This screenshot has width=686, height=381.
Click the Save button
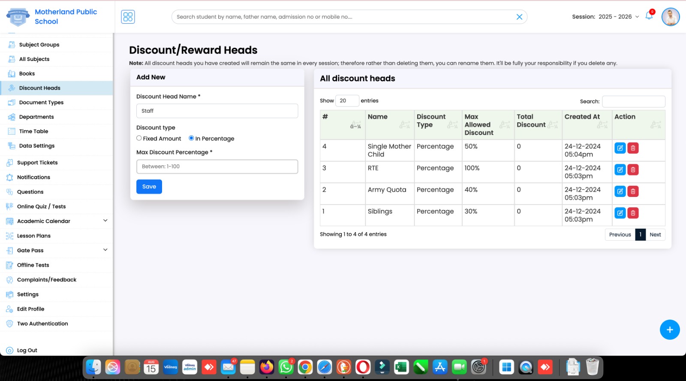click(149, 187)
